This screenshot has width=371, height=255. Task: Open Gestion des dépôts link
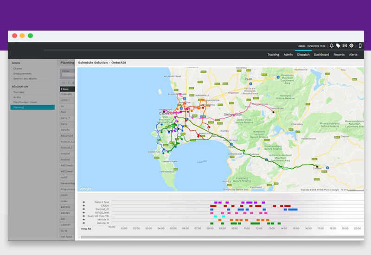coord(25,79)
